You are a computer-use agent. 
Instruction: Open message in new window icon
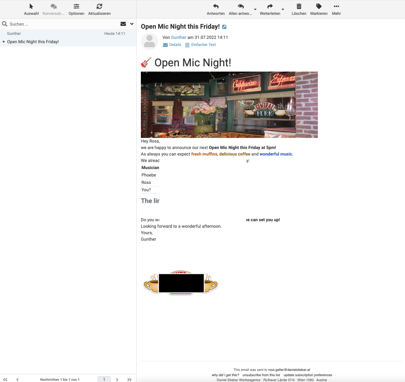pyautogui.click(x=224, y=27)
